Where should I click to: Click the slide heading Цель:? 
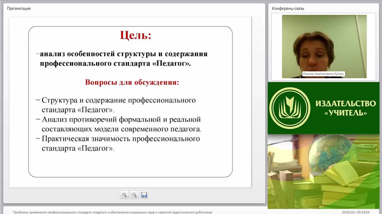coord(136,35)
